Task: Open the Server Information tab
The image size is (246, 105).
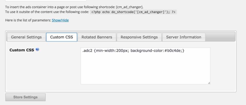Action: (184, 37)
